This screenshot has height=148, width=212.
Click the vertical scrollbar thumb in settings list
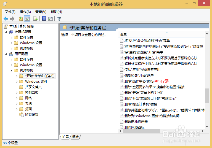click(x=207, y=96)
